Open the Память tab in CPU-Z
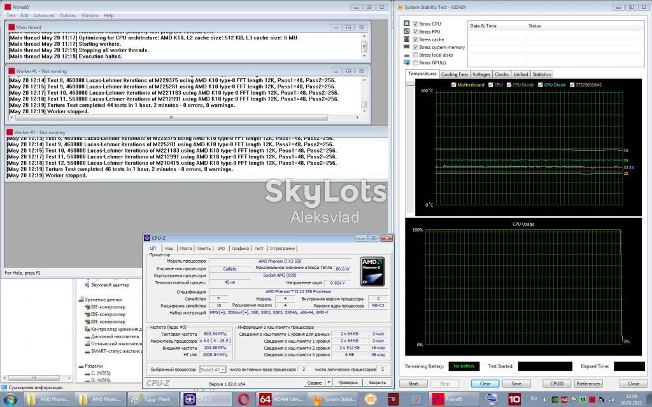 203,249
